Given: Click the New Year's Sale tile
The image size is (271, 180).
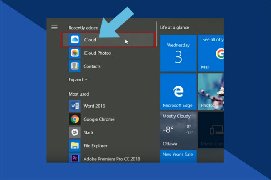Looking at the screenshot, I should click(178, 156).
